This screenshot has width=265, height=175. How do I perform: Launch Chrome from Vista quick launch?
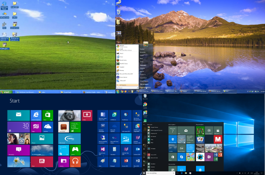(122, 91)
